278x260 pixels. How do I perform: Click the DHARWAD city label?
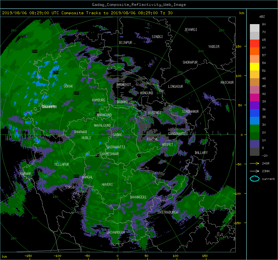click(81, 132)
